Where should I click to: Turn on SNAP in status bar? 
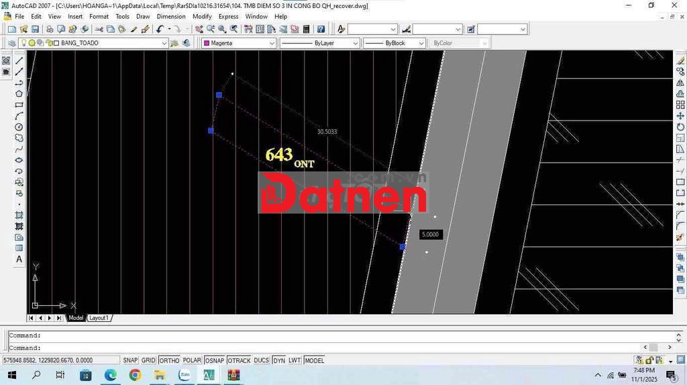coord(130,360)
